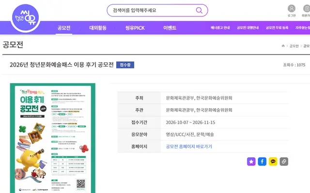Click the copy link icon
Screen dimensions: 310x193
tap(284, 162)
